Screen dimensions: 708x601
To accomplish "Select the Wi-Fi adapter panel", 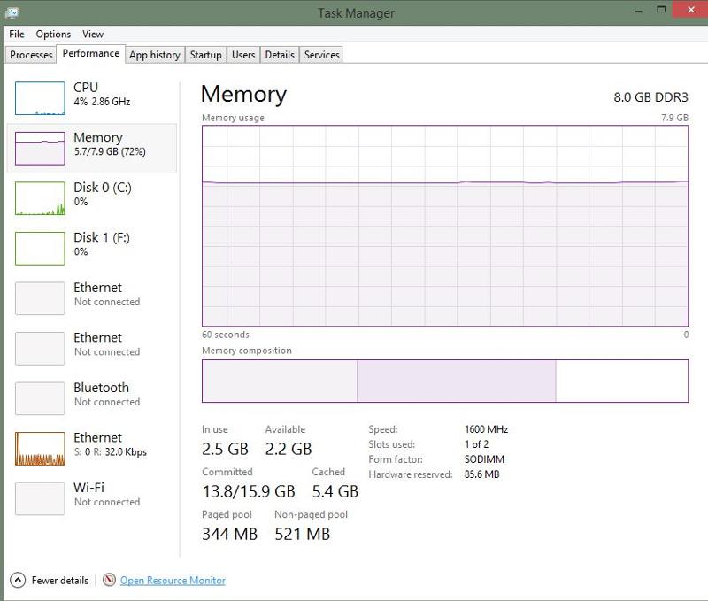I will tap(41, 495).
